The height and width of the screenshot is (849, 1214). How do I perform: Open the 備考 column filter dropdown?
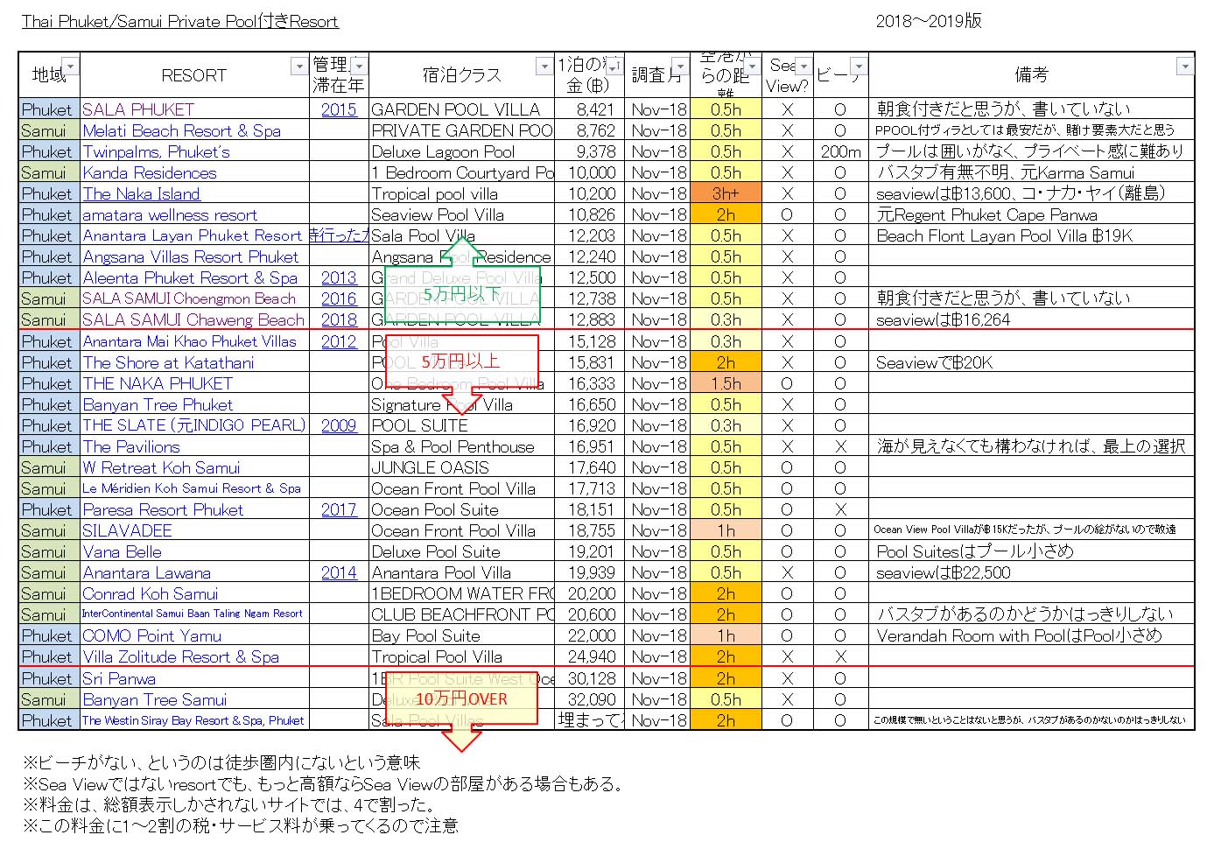(1185, 66)
